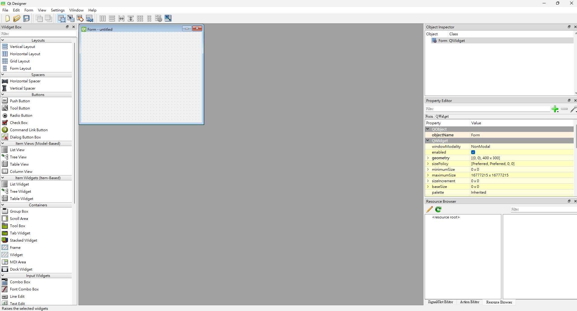Click the Property Editor filter field
This screenshot has width=577, height=311.
[487, 109]
